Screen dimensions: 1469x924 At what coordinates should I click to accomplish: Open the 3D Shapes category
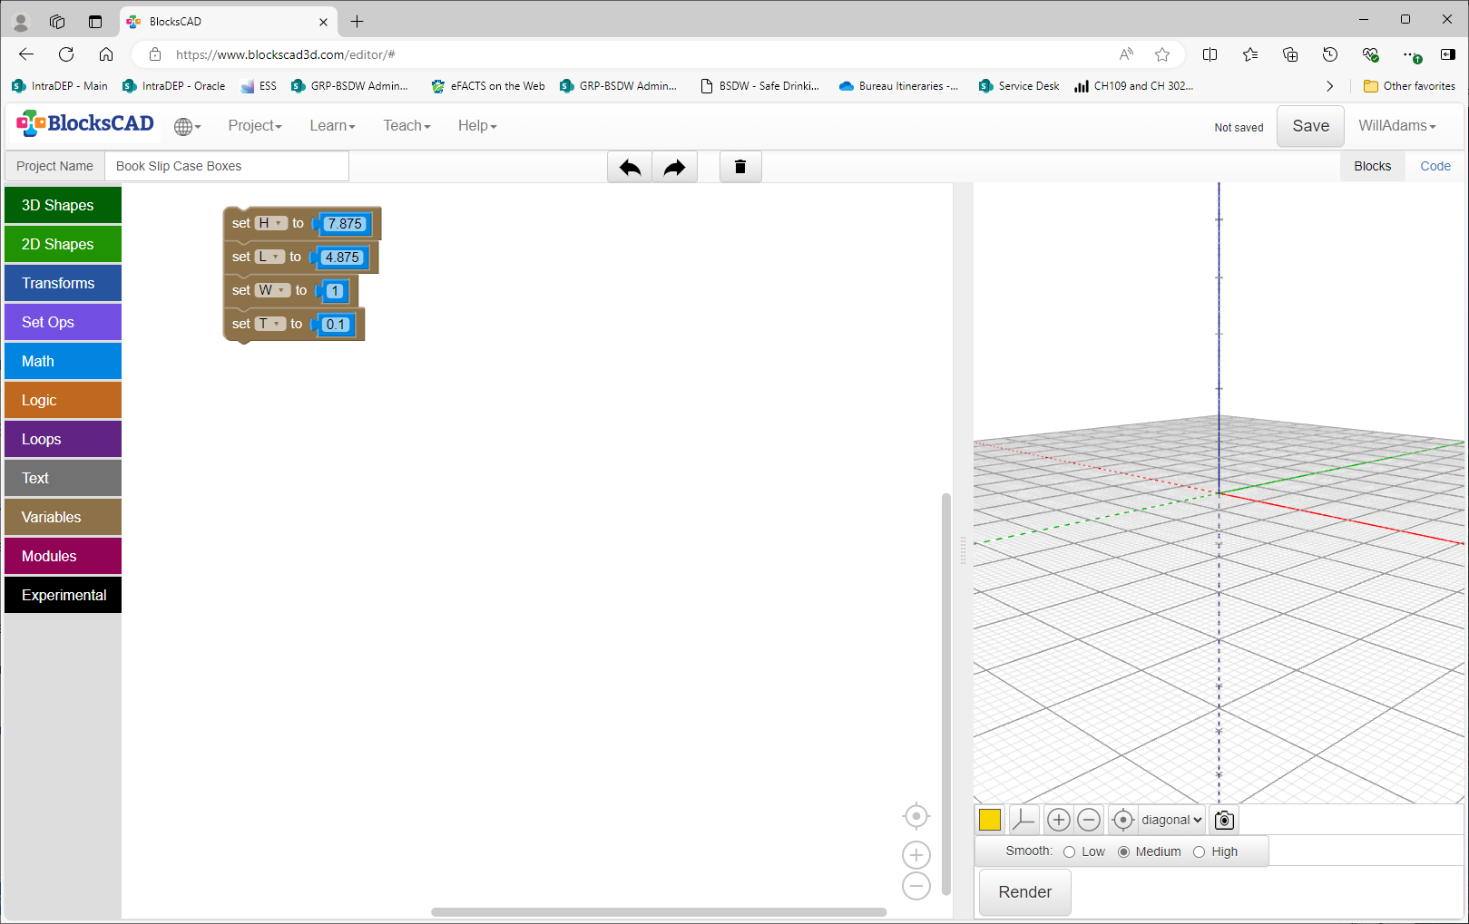(x=63, y=205)
